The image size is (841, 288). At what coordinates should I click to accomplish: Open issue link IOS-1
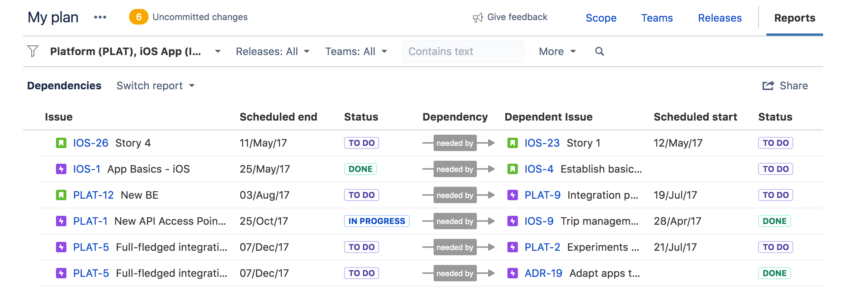pos(87,169)
